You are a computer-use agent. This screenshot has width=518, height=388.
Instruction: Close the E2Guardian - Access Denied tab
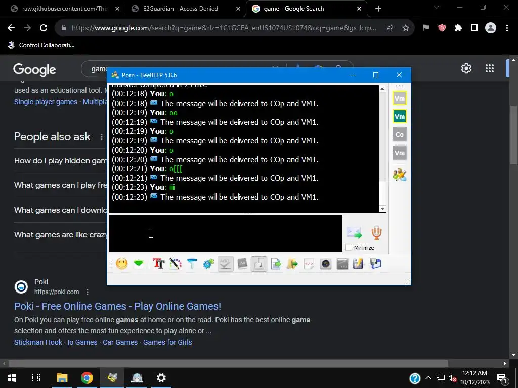[x=238, y=9]
